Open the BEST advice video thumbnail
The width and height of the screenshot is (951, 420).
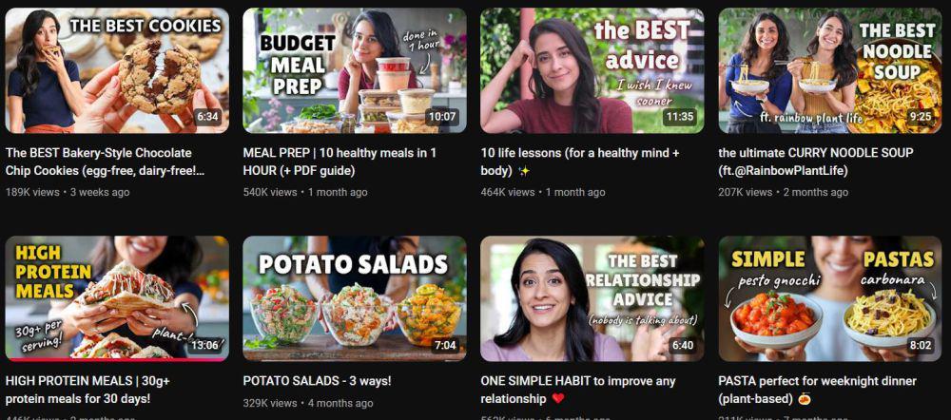(x=592, y=70)
